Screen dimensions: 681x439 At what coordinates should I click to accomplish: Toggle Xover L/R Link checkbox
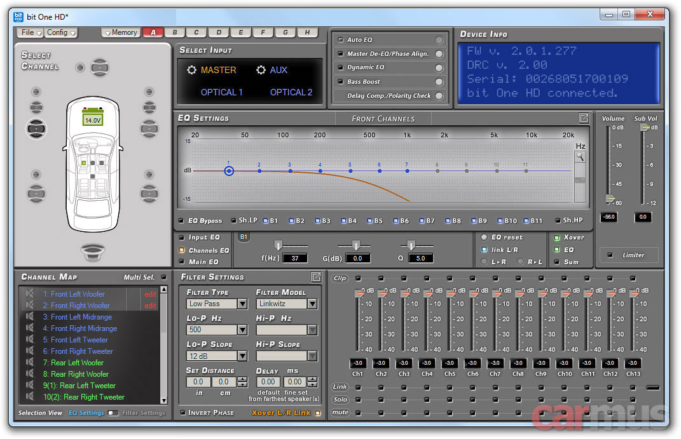[318, 413]
